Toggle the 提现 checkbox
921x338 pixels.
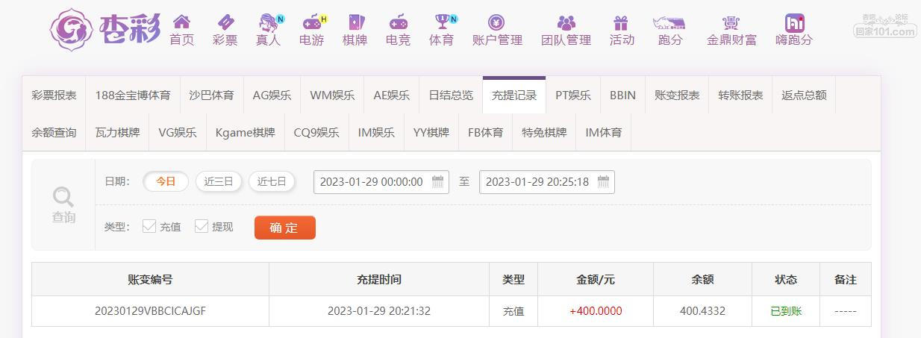click(202, 226)
